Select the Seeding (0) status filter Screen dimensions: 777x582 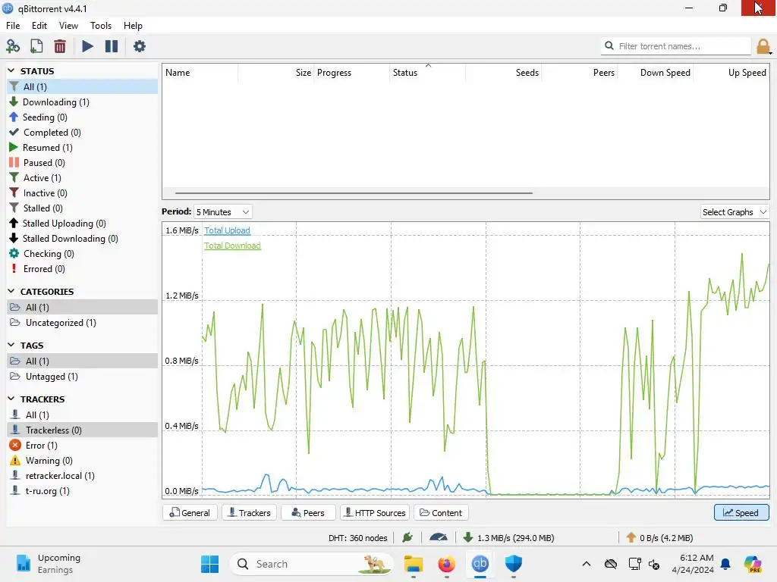[x=82, y=117]
